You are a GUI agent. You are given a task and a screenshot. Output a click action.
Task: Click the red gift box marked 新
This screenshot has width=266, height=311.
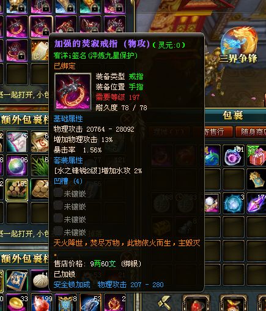coord(256,155)
